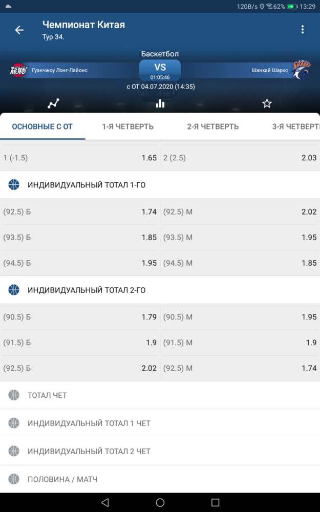Viewport: 320px width, 512px height.
Task: Expand the ПОЛОВИНА / МАТЧ section
Action: click(160, 479)
